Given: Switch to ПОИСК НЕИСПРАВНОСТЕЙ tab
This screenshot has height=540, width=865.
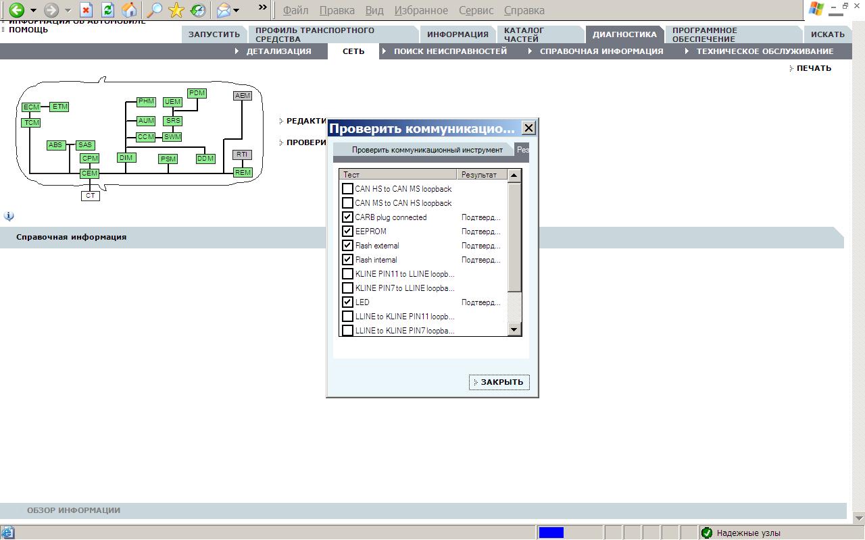Looking at the screenshot, I should click(450, 51).
